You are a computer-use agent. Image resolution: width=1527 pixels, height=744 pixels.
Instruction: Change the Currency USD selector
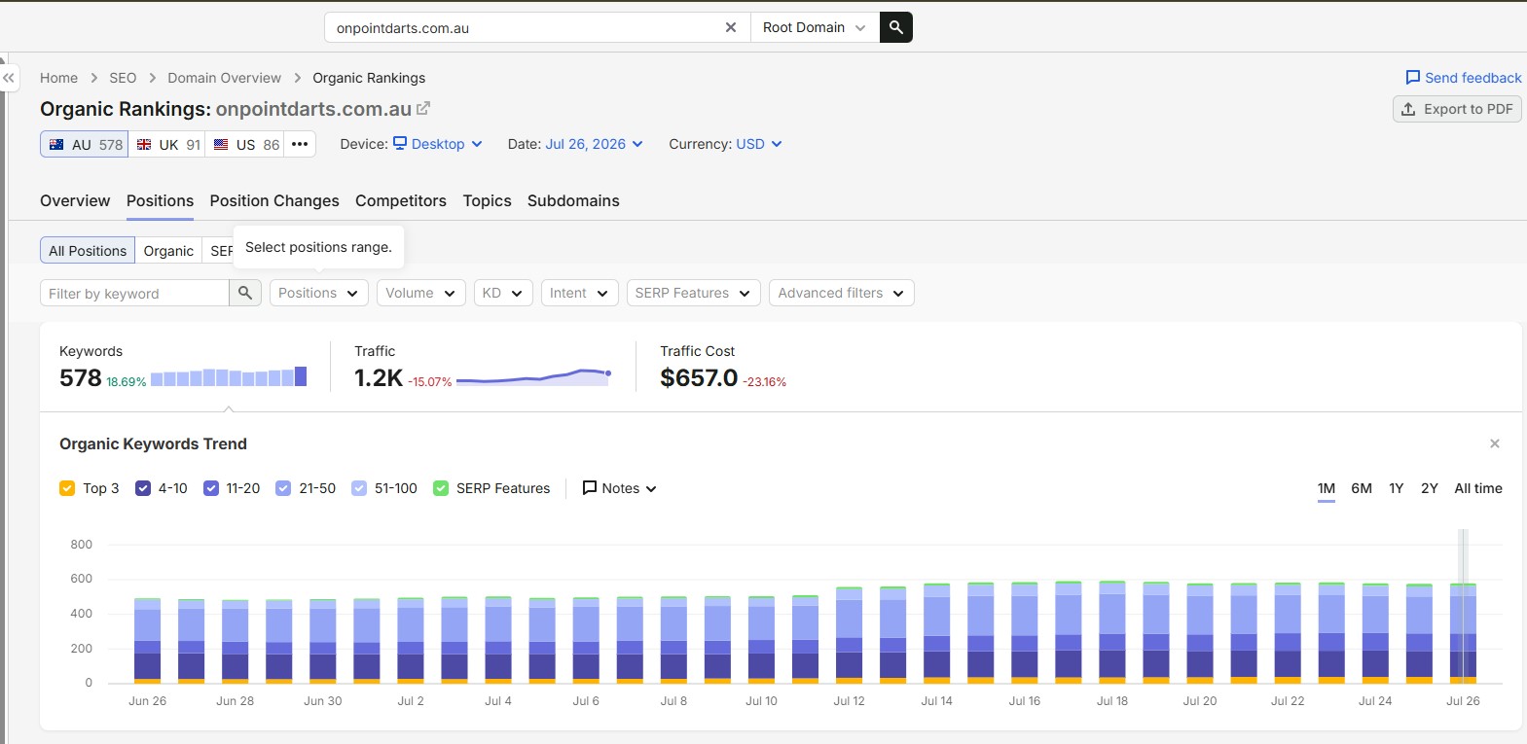coord(759,144)
